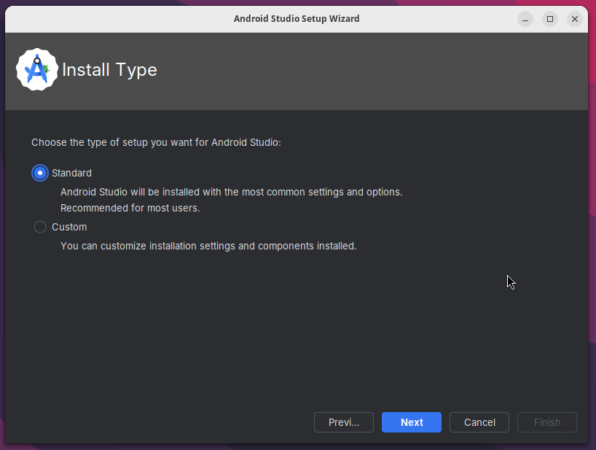Click the "You can customize installation settings" description
Screen dimensions: 596x450
tap(208, 246)
